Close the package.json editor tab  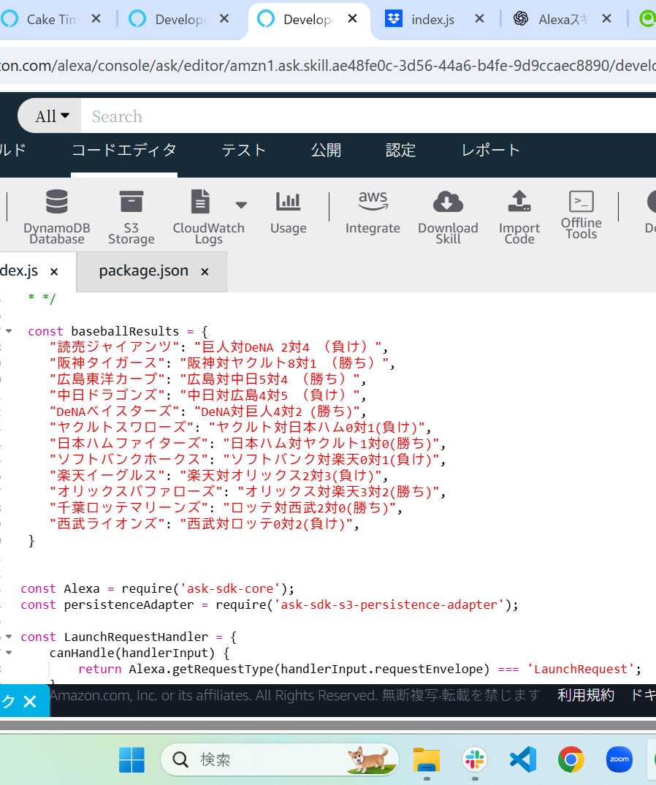[205, 272]
